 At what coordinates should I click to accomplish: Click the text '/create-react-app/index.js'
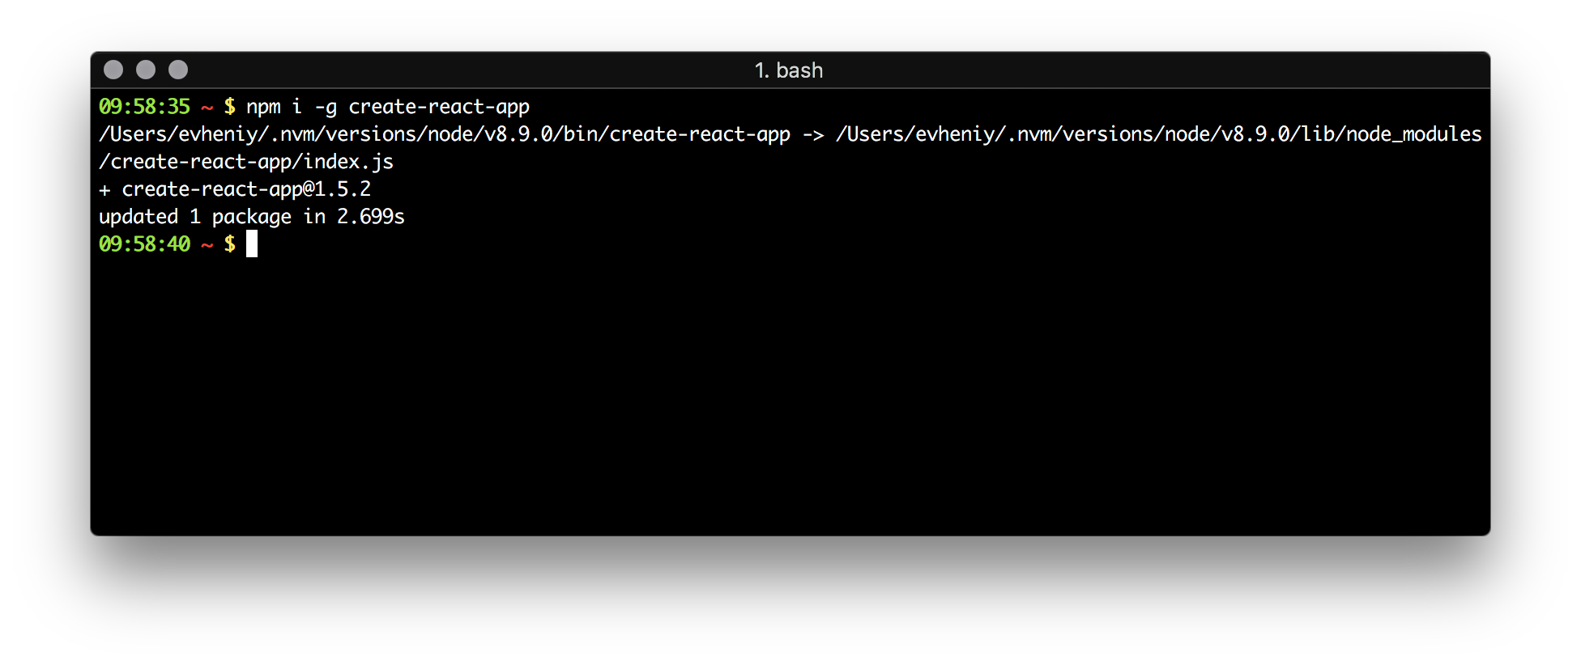click(246, 161)
